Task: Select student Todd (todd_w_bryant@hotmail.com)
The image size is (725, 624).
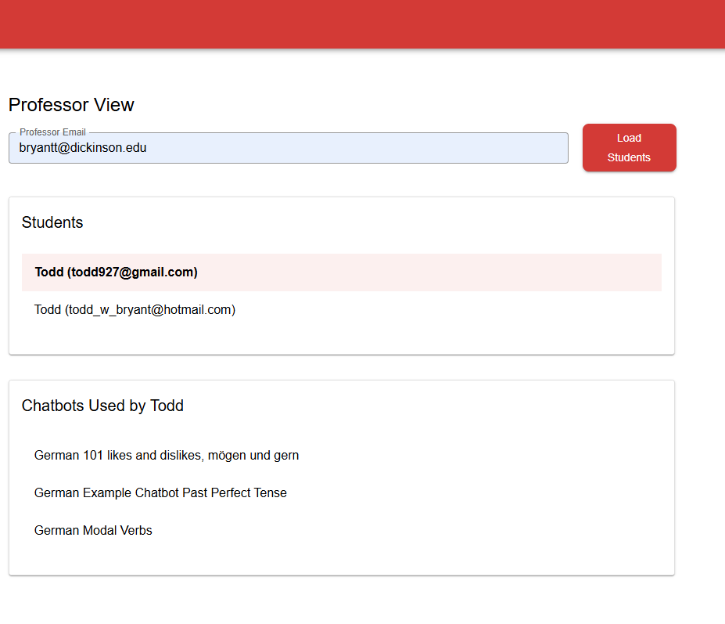Action: 341,310
